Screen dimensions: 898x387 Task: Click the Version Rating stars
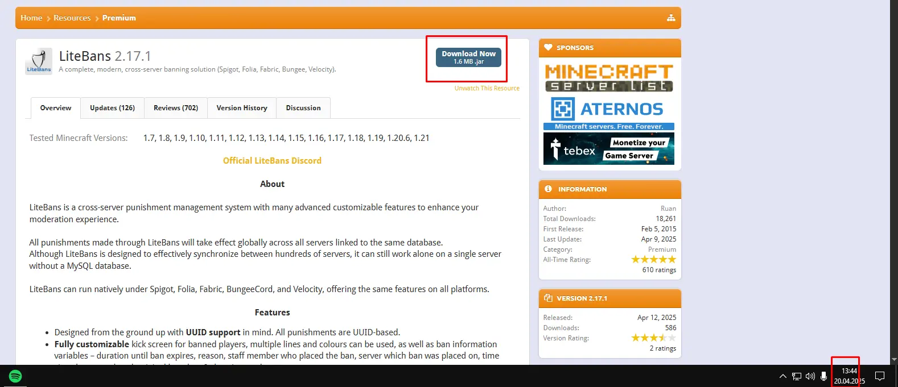pyautogui.click(x=654, y=338)
